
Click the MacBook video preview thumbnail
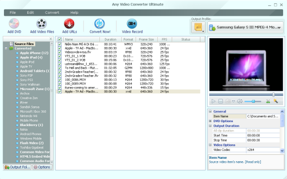[246, 65]
